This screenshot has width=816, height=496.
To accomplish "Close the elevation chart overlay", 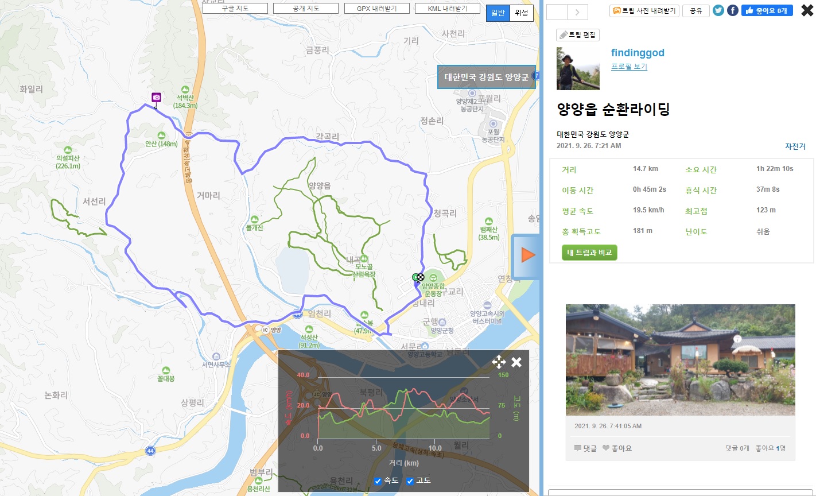I will click(x=516, y=362).
